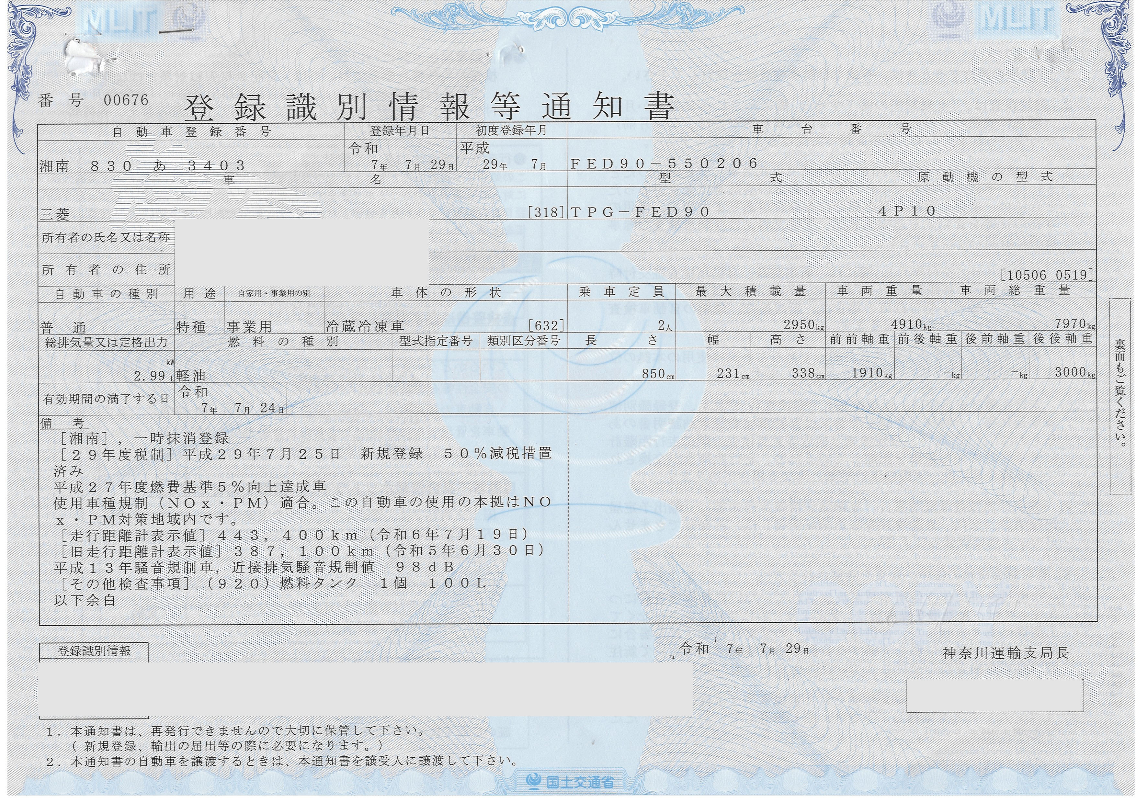The image size is (1136, 803).
Task: Click width value 231cm
Action: coord(733,374)
